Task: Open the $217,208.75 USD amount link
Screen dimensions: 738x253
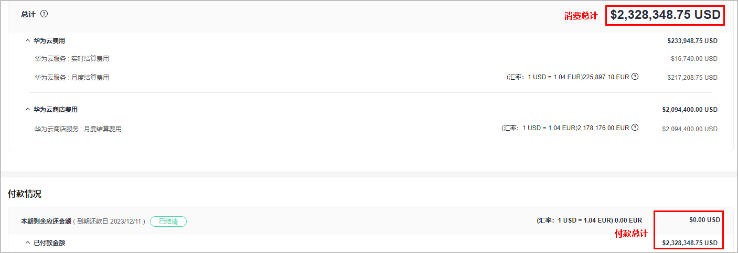Action: point(692,77)
